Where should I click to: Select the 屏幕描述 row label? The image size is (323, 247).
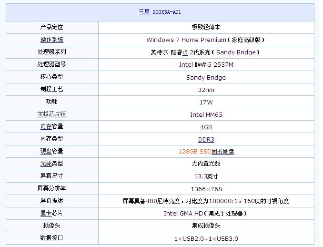click(52, 201)
